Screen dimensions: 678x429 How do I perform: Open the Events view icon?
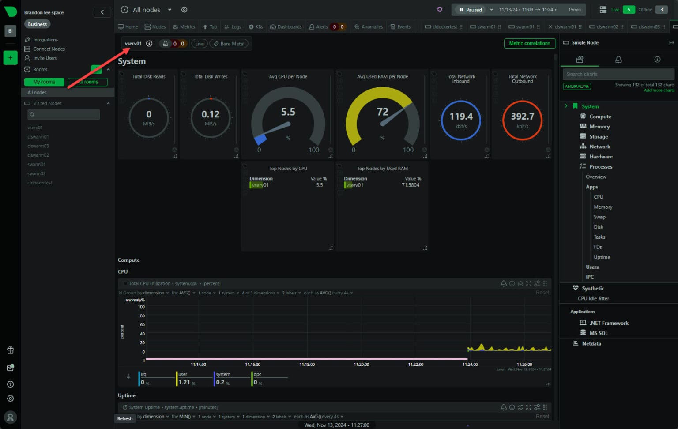pyautogui.click(x=400, y=26)
